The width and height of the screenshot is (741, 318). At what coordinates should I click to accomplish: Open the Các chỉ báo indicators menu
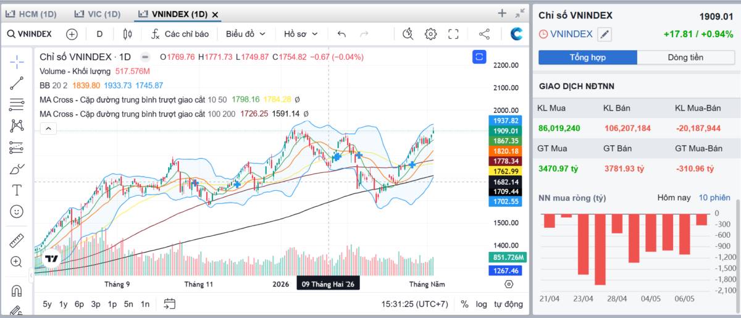coord(180,34)
